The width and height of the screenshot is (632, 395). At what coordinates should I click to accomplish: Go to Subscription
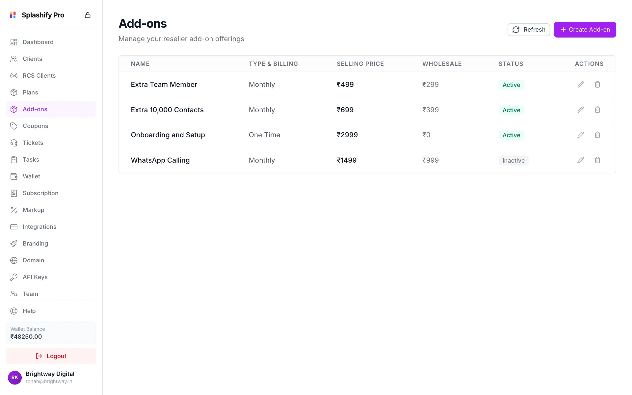(51, 193)
